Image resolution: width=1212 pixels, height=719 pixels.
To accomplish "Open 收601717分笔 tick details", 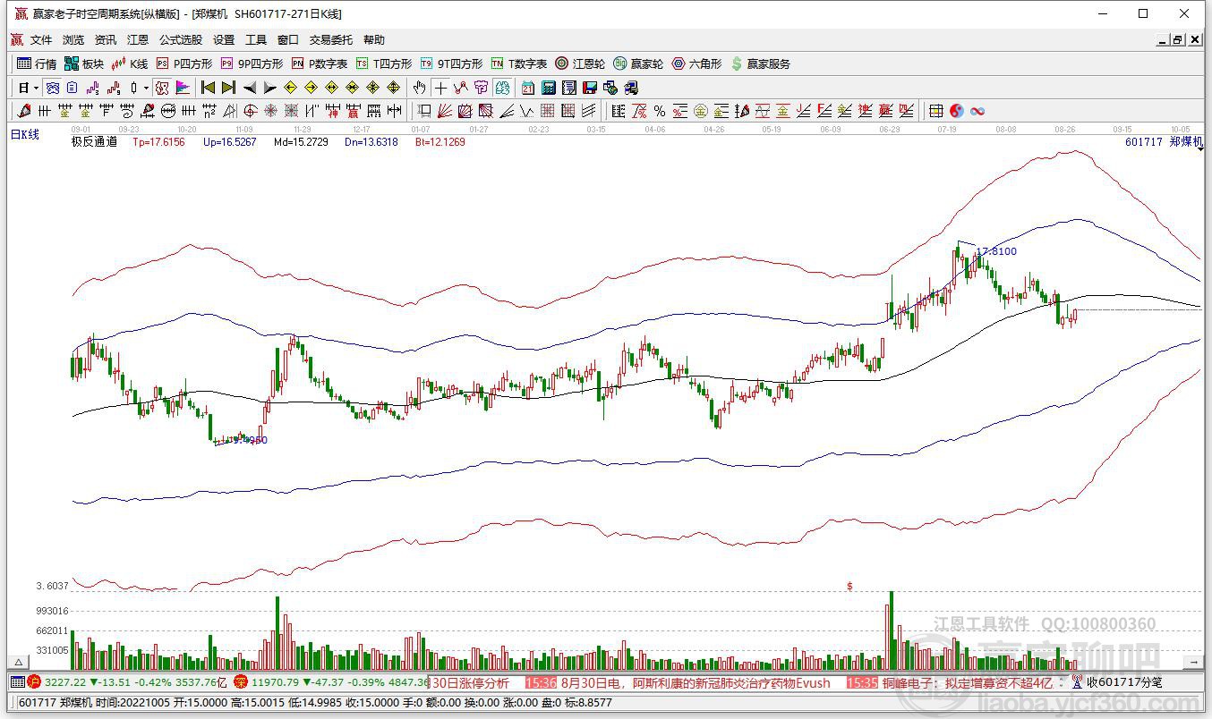I will [x=1124, y=683].
